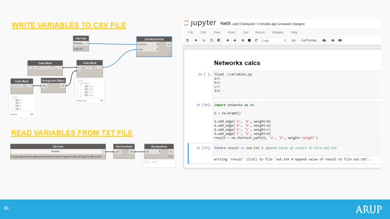This screenshot has width=390, height=219.
Task: Click into the import networkx code cell
Action: 296,121
